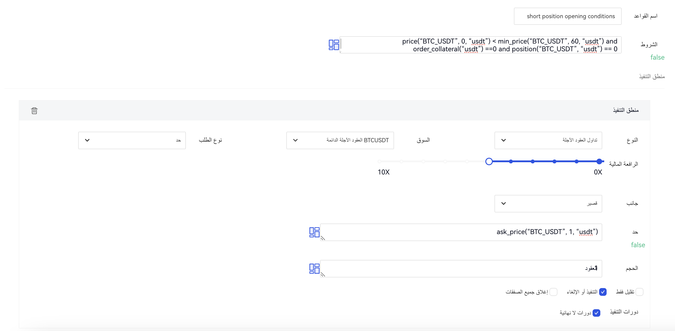Toggle the reduce only (تقليل فقط) checkbox
This screenshot has height=331, width=675.
coord(639,292)
